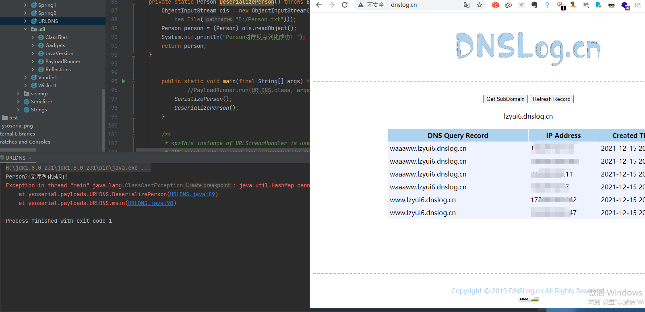
Task: Click the ClassFiles class icon
Action: 41,37
